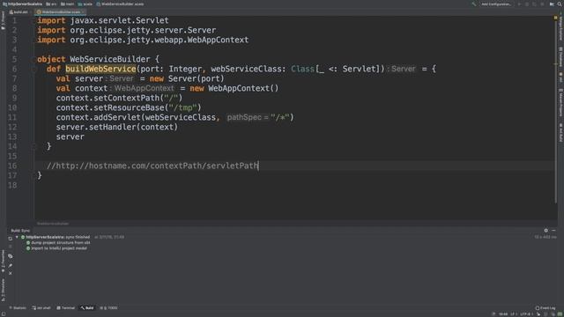Open the Structure side tool window
The image size is (564, 317).
tap(3, 290)
